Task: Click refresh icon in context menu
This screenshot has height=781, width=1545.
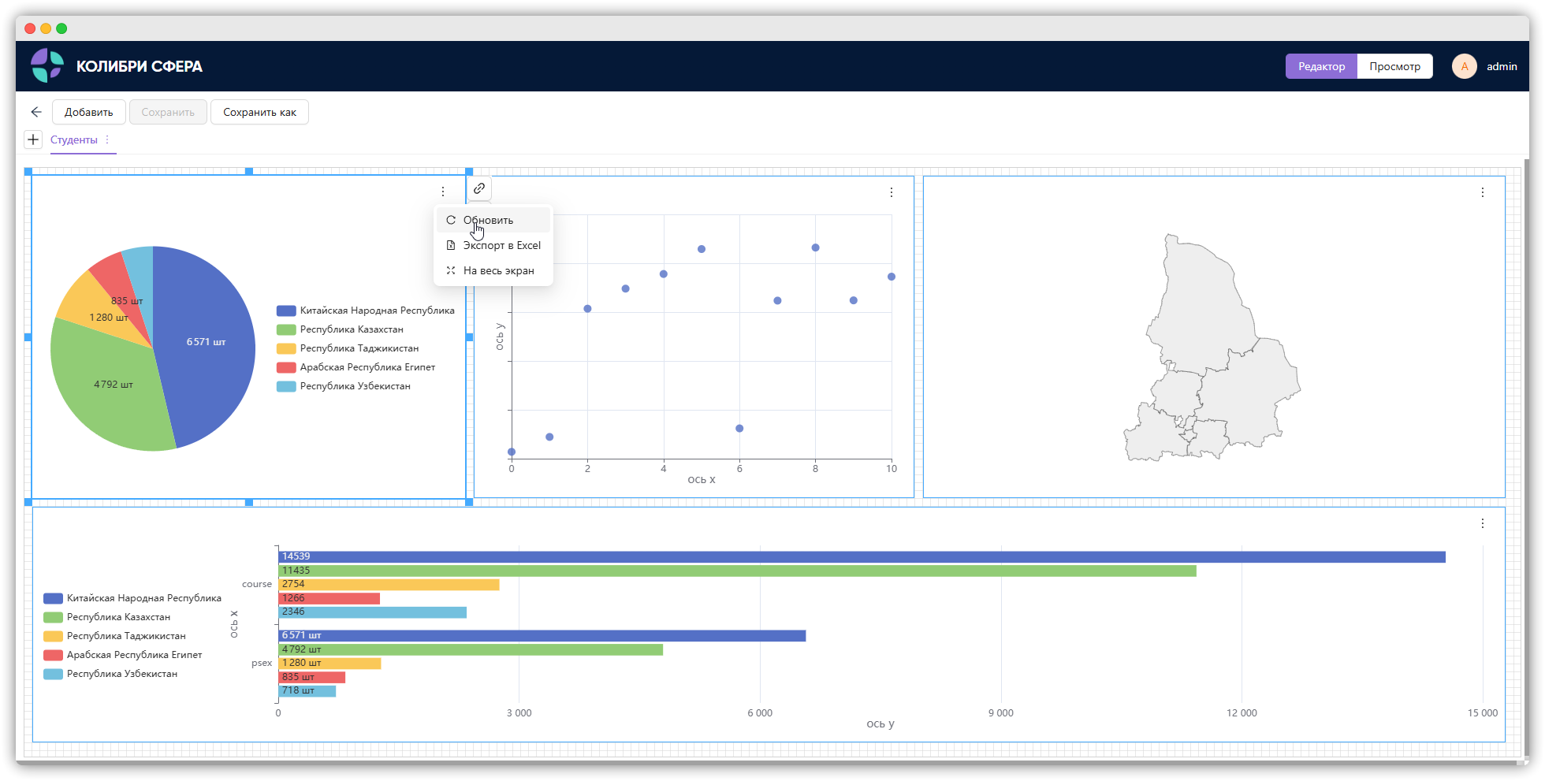Action: pos(451,220)
